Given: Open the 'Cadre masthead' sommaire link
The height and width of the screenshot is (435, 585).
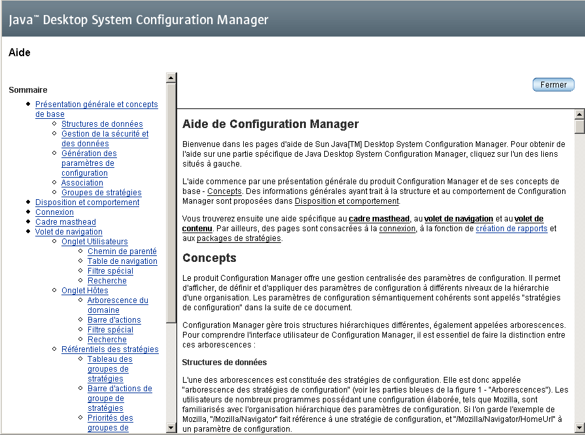Looking at the screenshot, I should pyautogui.click(x=65, y=222).
